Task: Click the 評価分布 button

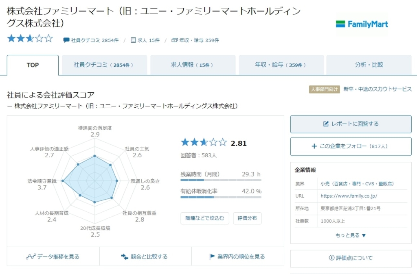Action: (x=247, y=218)
